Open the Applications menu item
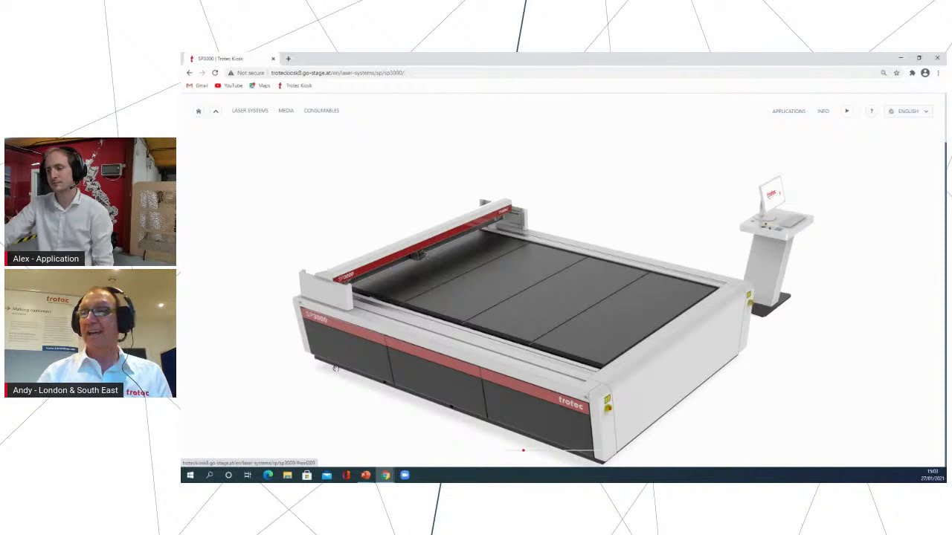The width and height of the screenshot is (952, 535). [x=788, y=111]
